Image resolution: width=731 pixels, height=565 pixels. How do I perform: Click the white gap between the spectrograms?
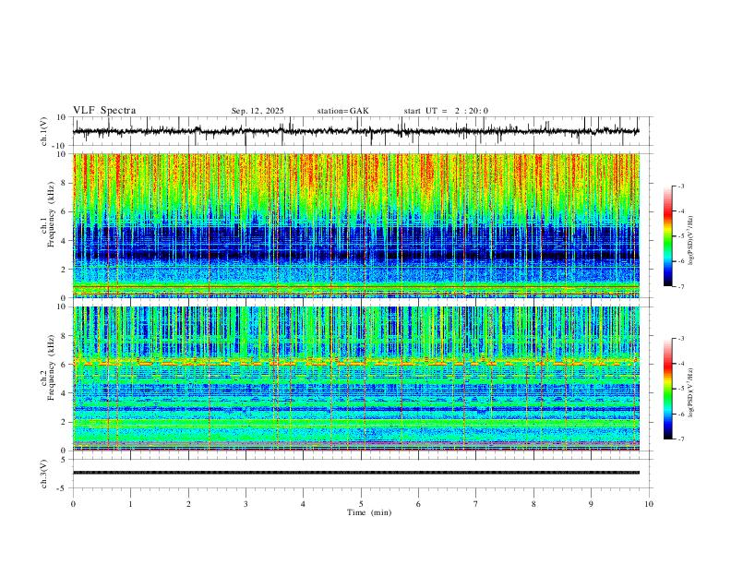[x=356, y=302]
